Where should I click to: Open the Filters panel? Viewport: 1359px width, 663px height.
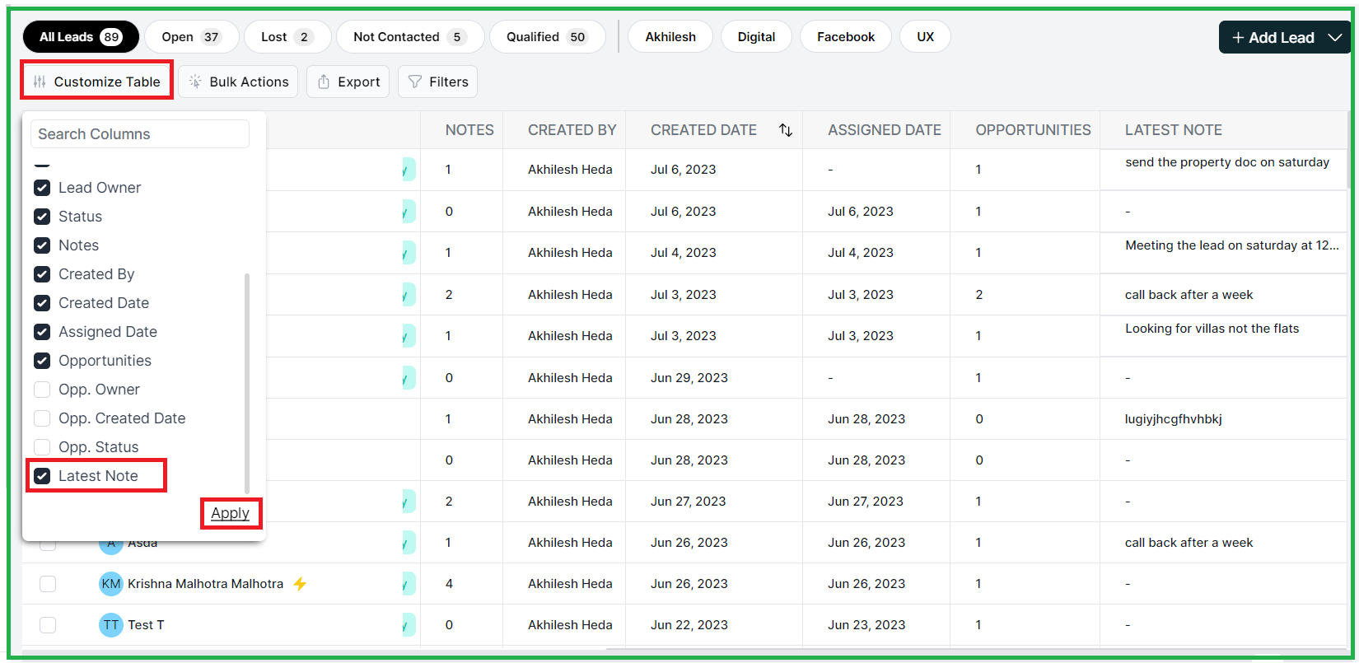[438, 82]
